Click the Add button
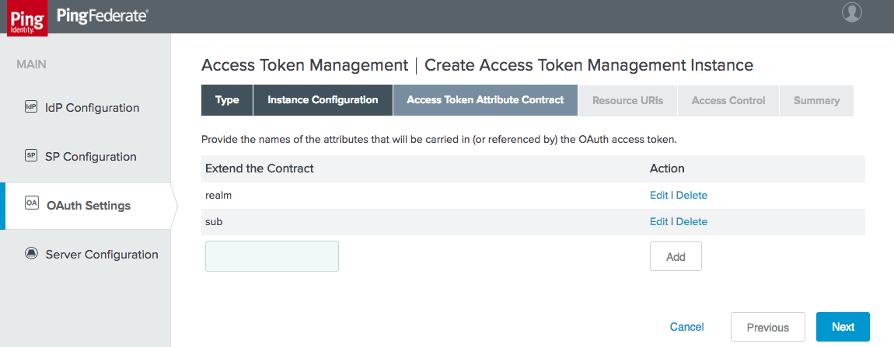 676,256
